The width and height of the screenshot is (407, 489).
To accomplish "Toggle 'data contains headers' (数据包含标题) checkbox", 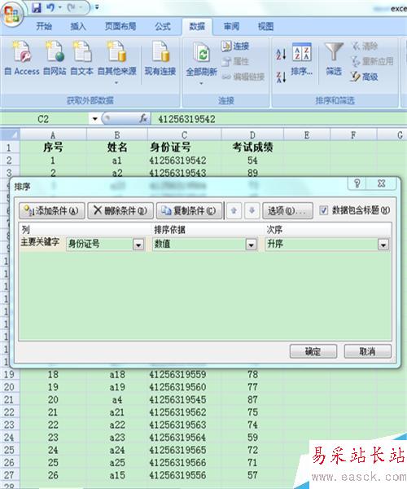I will coord(323,210).
